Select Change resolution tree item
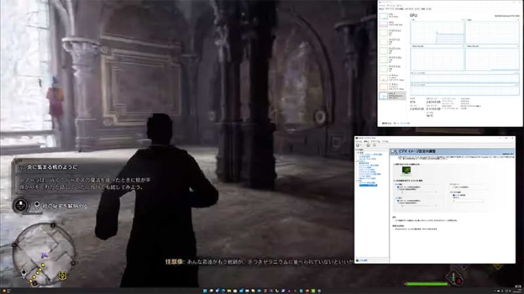524x294 pixels. coord(364,163)
